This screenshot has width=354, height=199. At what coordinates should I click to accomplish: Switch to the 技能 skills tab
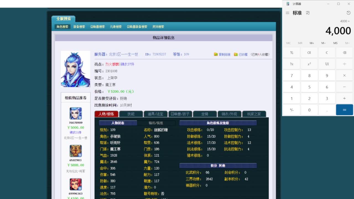[131, 114]
